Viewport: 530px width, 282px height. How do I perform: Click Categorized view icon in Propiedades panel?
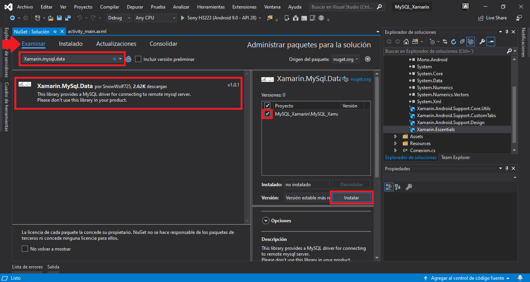tap(389, 187)
